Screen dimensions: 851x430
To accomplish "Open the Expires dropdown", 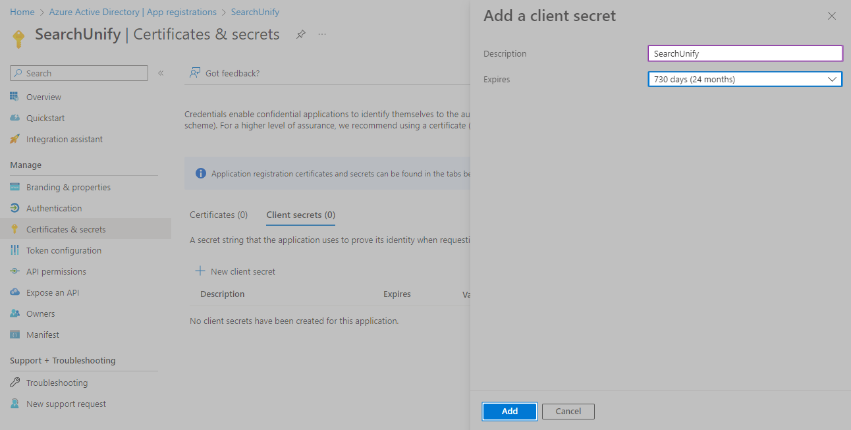I will tap(745, 79).
